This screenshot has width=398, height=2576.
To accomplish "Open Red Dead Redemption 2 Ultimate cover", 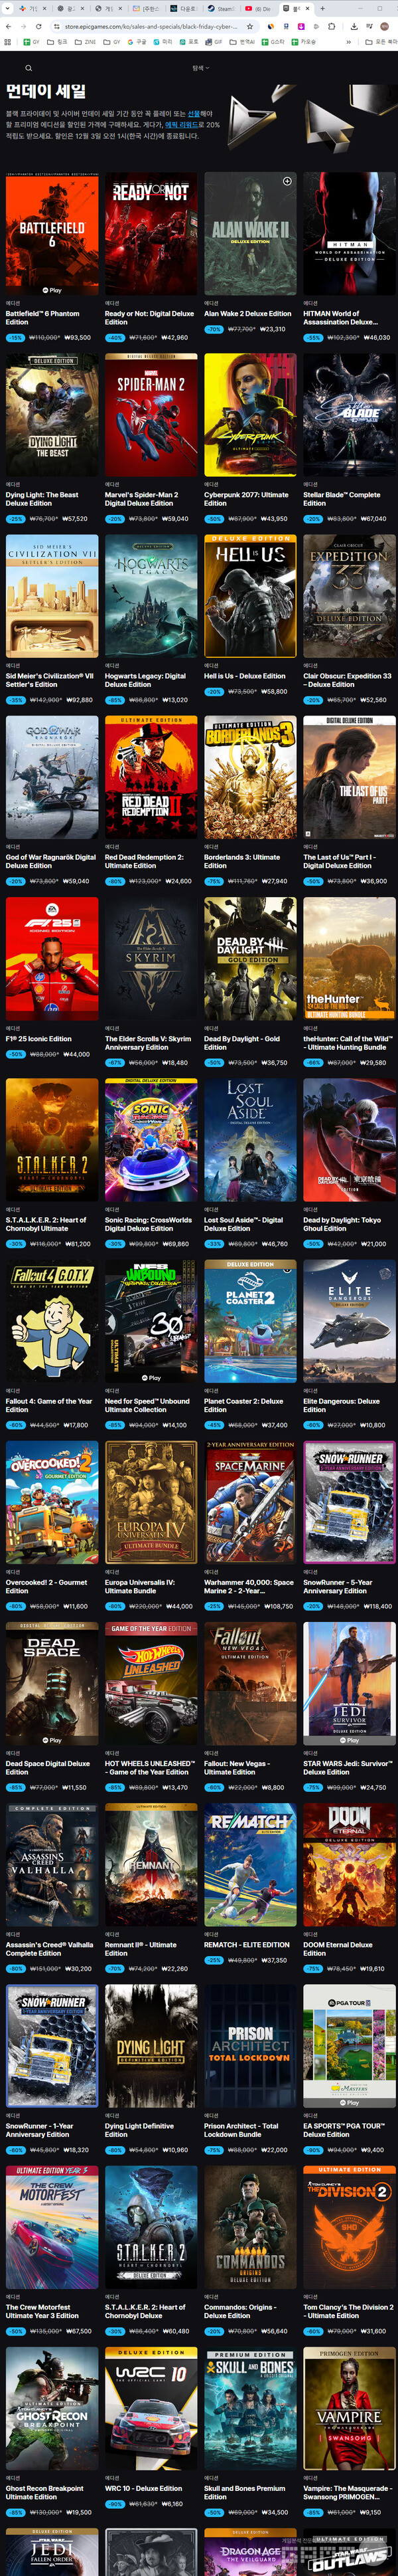I will click(151, 777).
